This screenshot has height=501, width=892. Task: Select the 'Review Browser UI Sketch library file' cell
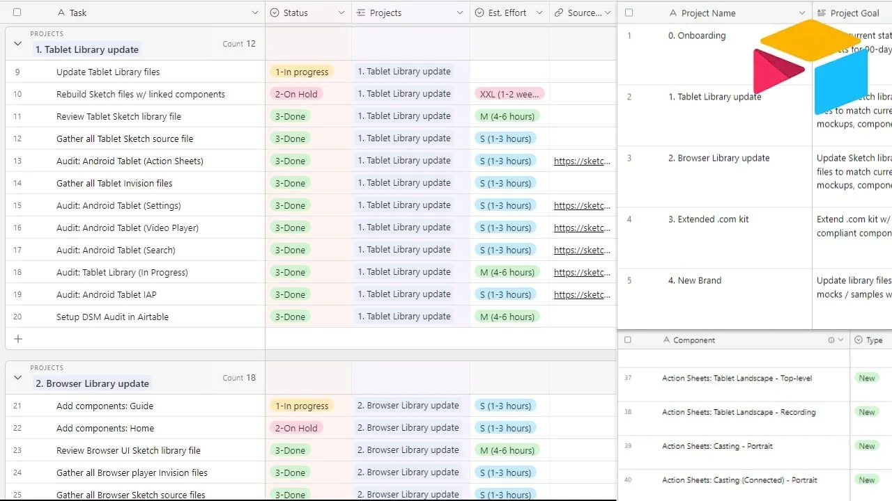tap(135, 450)
